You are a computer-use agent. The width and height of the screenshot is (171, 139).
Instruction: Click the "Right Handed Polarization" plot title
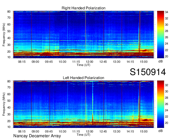pyautogui.click(x=83, y=8)
